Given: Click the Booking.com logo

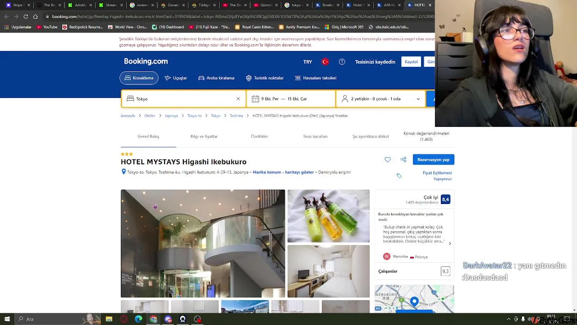Looking at the screenshot, I should (146, 61).
